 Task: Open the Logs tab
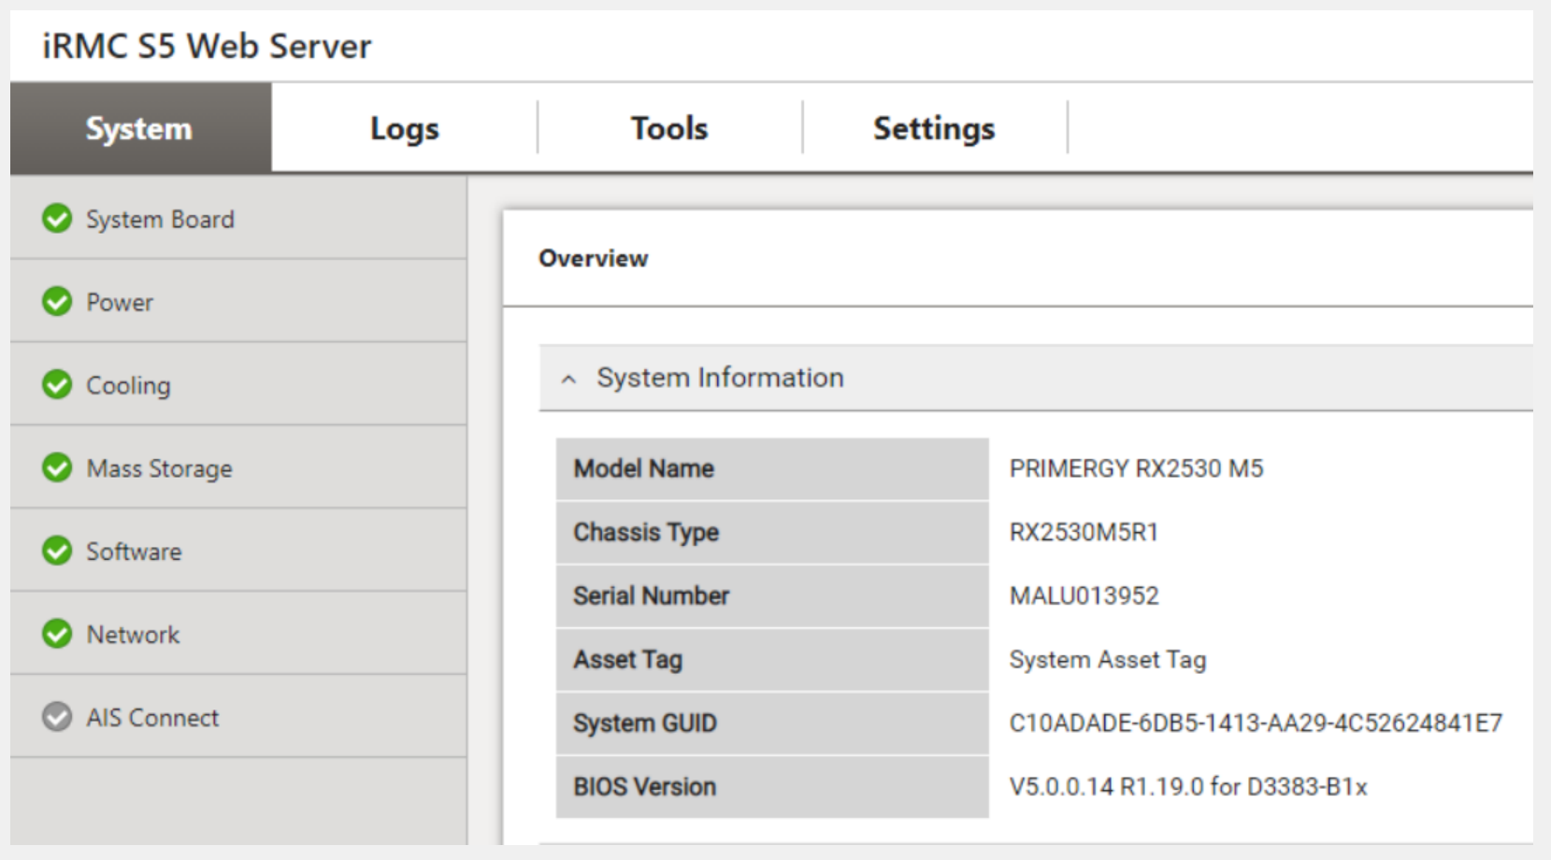[404, 127]
